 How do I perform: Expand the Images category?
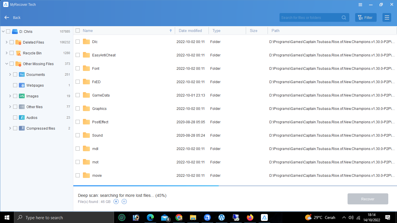(10, 96)
